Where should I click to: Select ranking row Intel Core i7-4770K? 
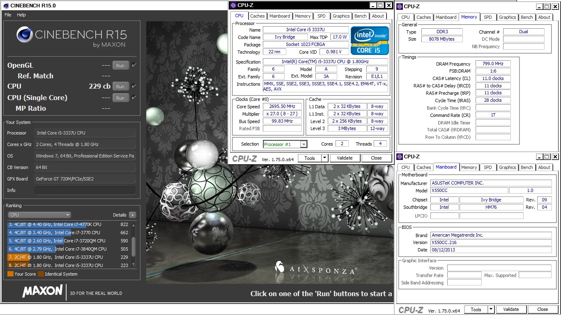click(x=68, y=224)
